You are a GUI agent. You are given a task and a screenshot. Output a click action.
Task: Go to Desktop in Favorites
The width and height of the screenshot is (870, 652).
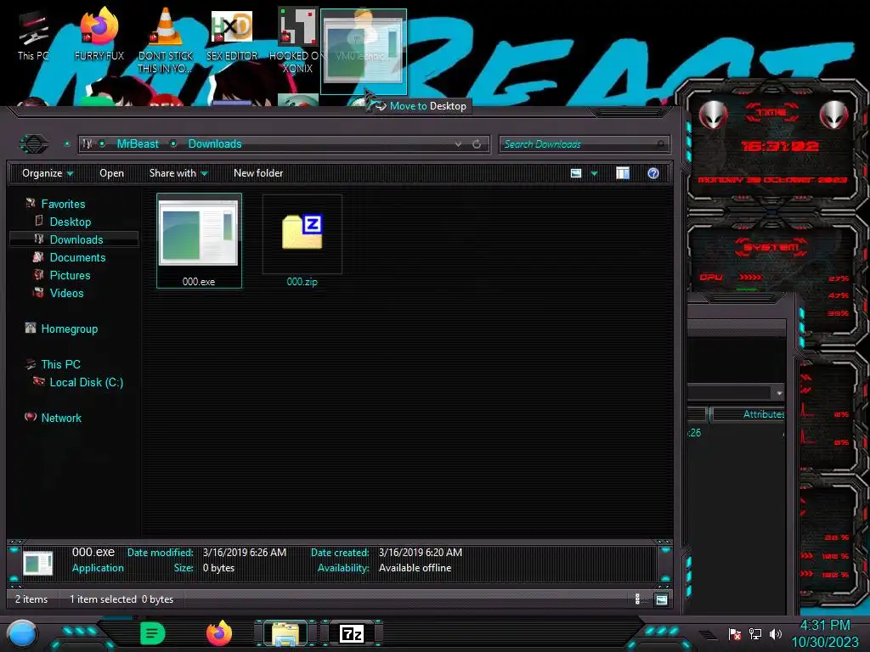pos(70,222)
